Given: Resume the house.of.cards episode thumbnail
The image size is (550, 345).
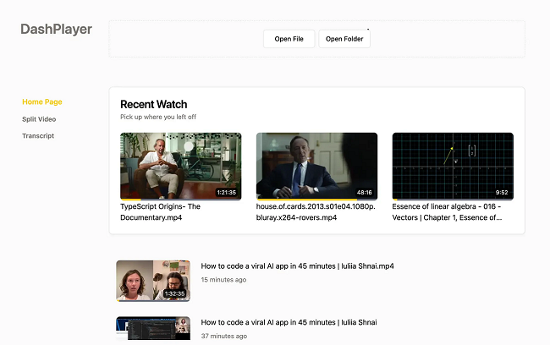Looking at the screenshot, I should 316,165.
